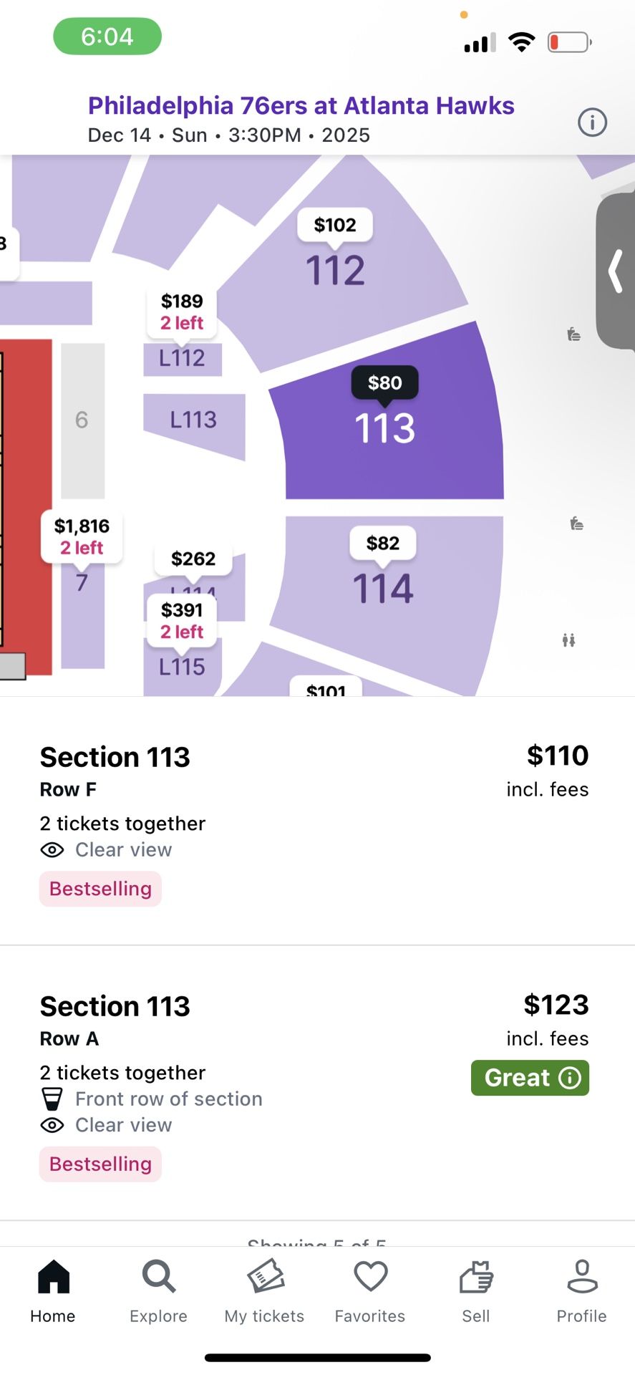Tap the green 6:04 time indicator
This screenshot has height=1375, width=635.
(x=107, y=35)
